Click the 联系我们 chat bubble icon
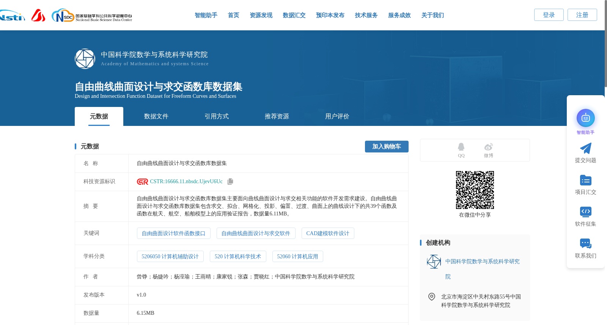Screen dimensions: 607x325 pos(586,243)
